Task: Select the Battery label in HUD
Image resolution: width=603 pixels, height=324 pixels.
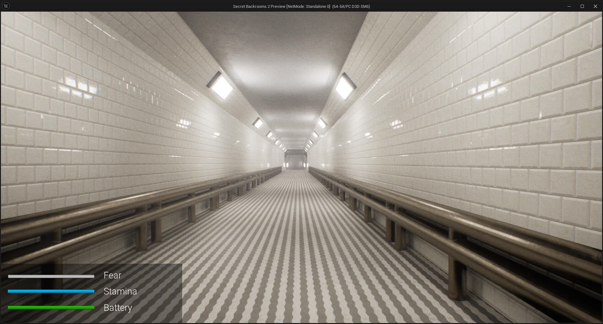Action: pyautogui.click(x=118, y=308)
